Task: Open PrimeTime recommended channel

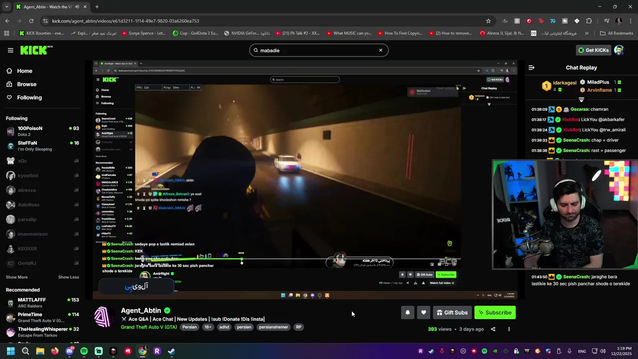Action: [x=42, y=317]
